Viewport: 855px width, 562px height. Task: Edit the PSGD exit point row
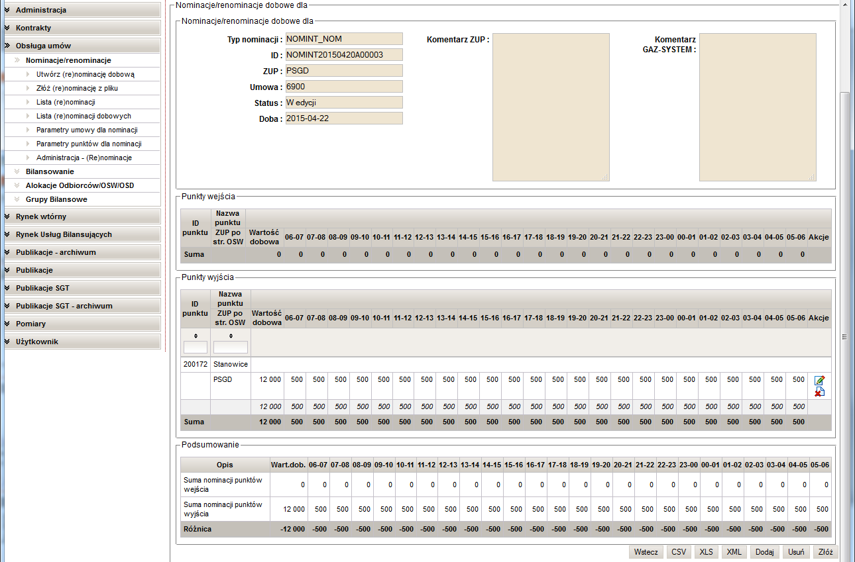coord(820,380)
